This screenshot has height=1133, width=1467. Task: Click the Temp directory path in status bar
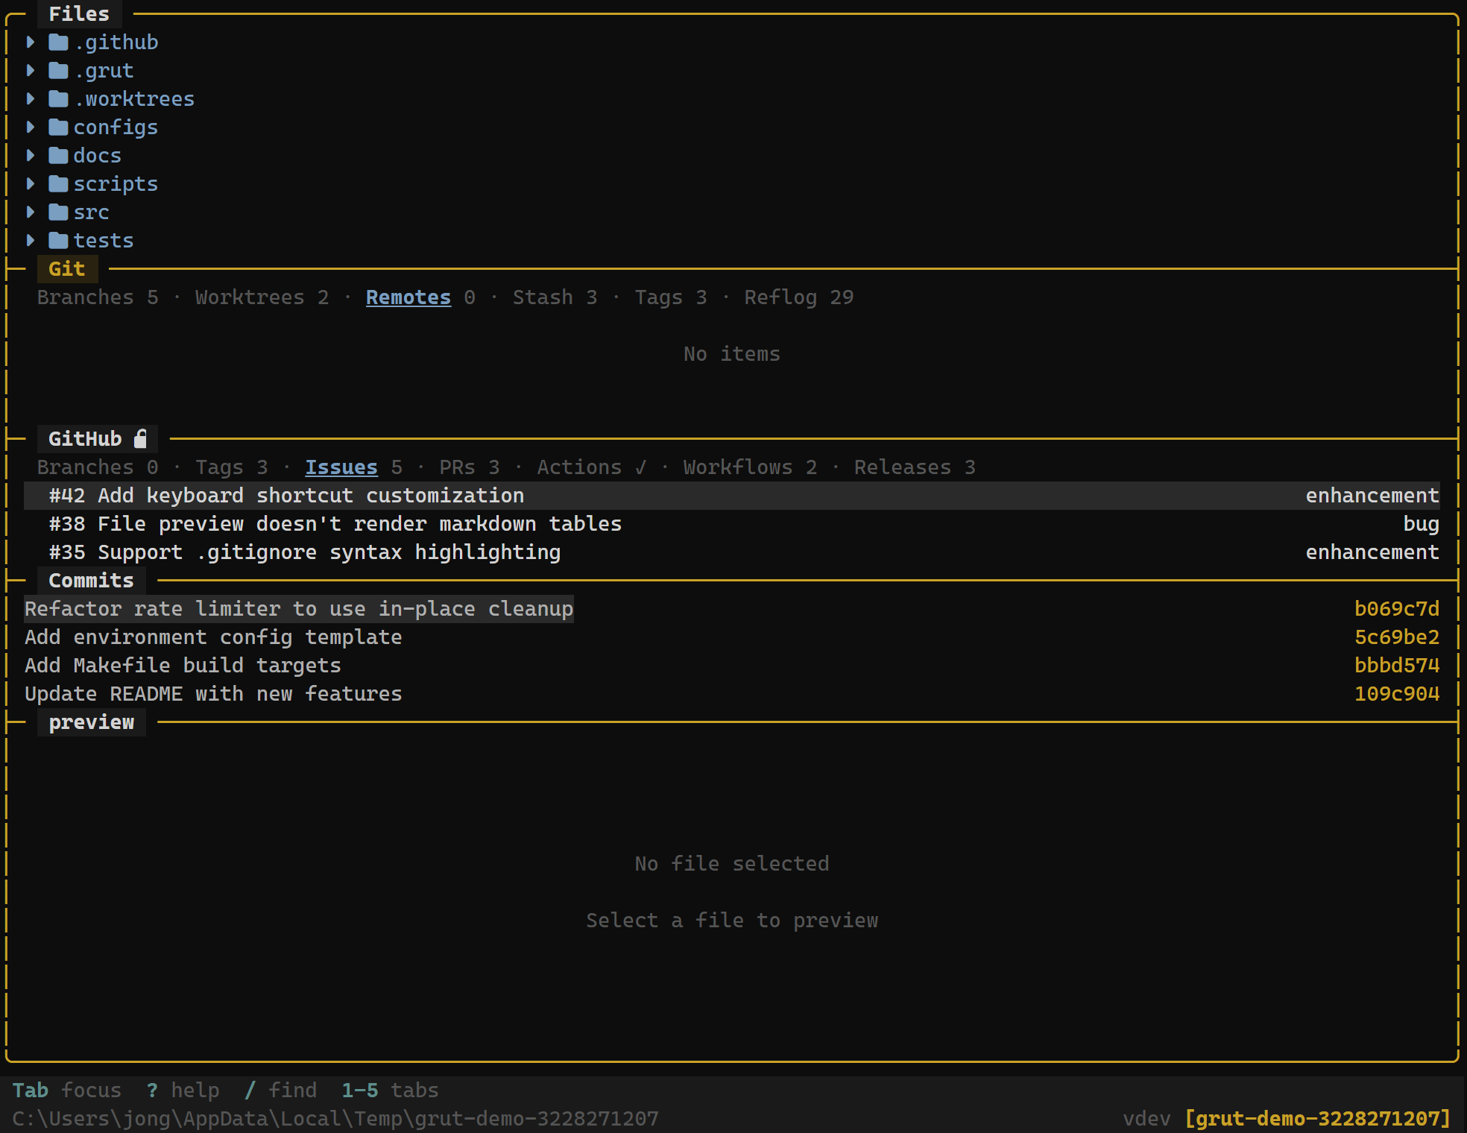(x=335, y=1119)
